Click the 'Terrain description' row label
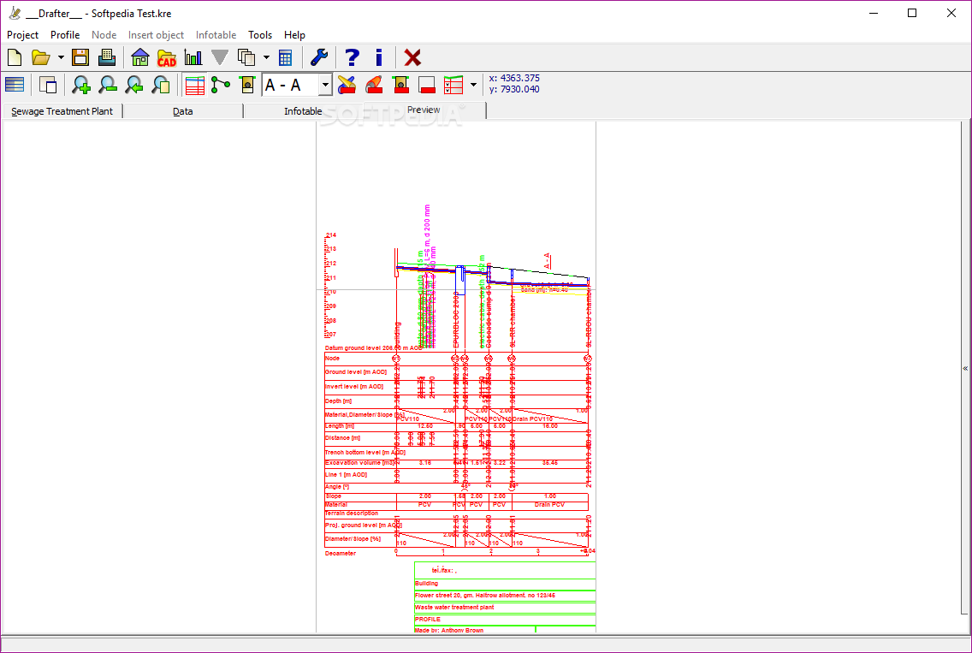 click(352, 513)
